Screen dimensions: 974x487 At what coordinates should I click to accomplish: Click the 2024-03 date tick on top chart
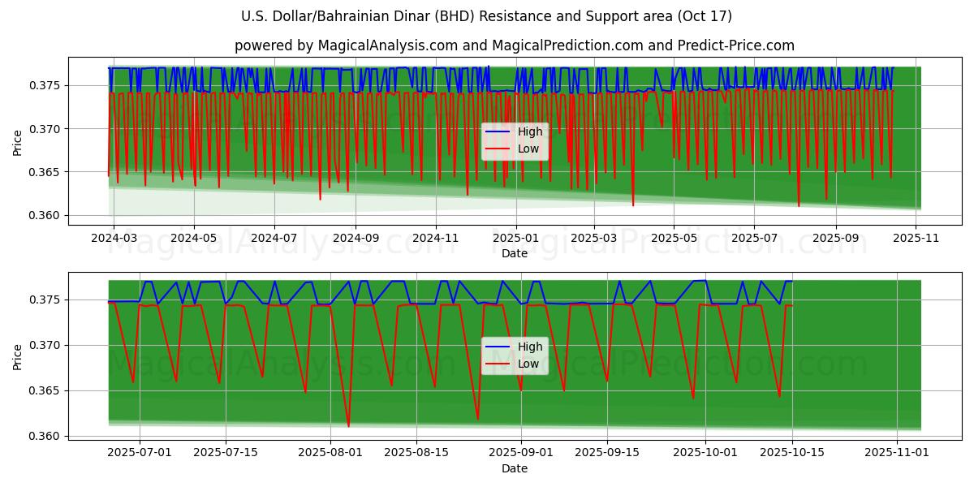[113, 239]
